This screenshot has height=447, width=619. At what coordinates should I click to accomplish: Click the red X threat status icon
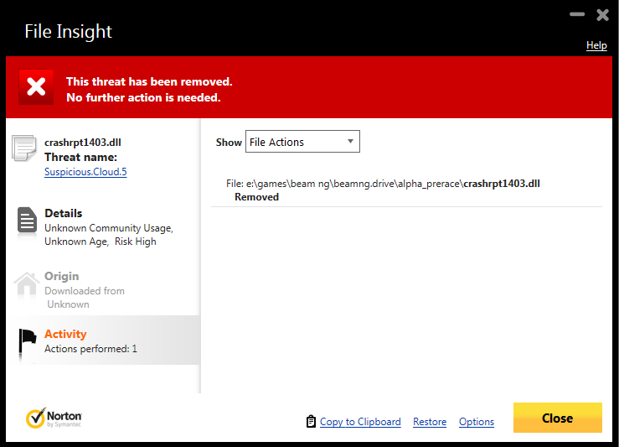pyautogui.click(x=36, y=87)
